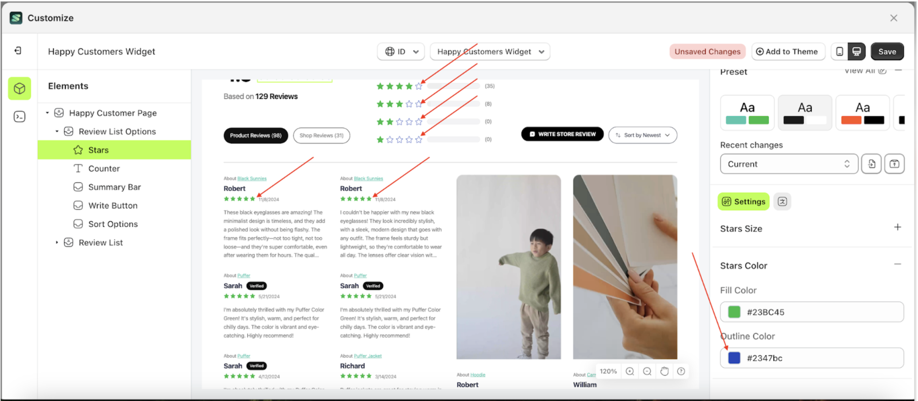The width and height of the screenshot is (918, 401).
Task: Open the Elements cube panel icon
Action: 20,88
